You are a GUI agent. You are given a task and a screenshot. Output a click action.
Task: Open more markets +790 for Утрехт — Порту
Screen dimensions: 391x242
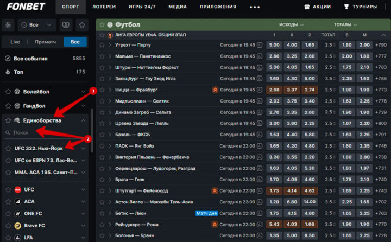click(x=381, y=45)
